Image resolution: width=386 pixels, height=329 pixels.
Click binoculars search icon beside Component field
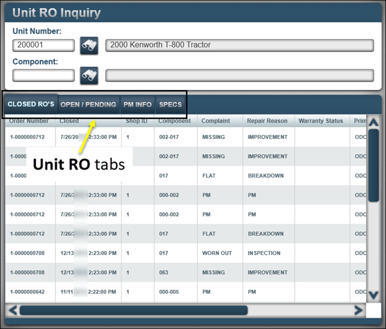(x=89, y=75)
